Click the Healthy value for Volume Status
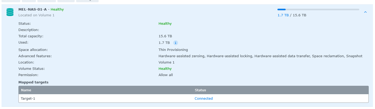The width and height of the screenshot is (375, 109). click(x=165, y=69)
